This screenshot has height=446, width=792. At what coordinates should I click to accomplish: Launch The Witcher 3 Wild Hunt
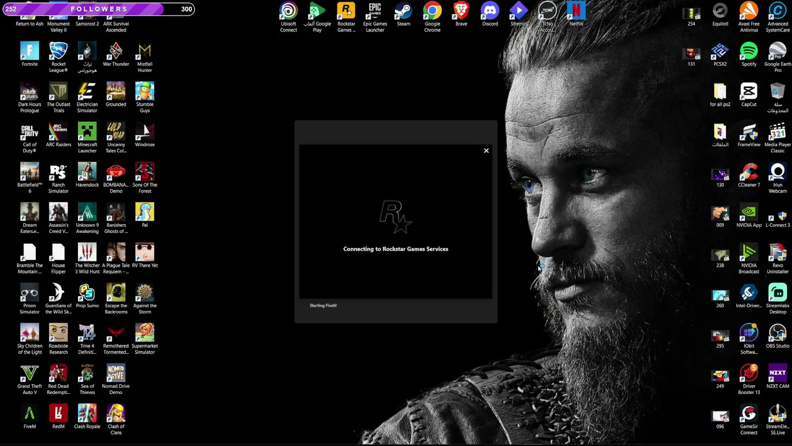87,258
